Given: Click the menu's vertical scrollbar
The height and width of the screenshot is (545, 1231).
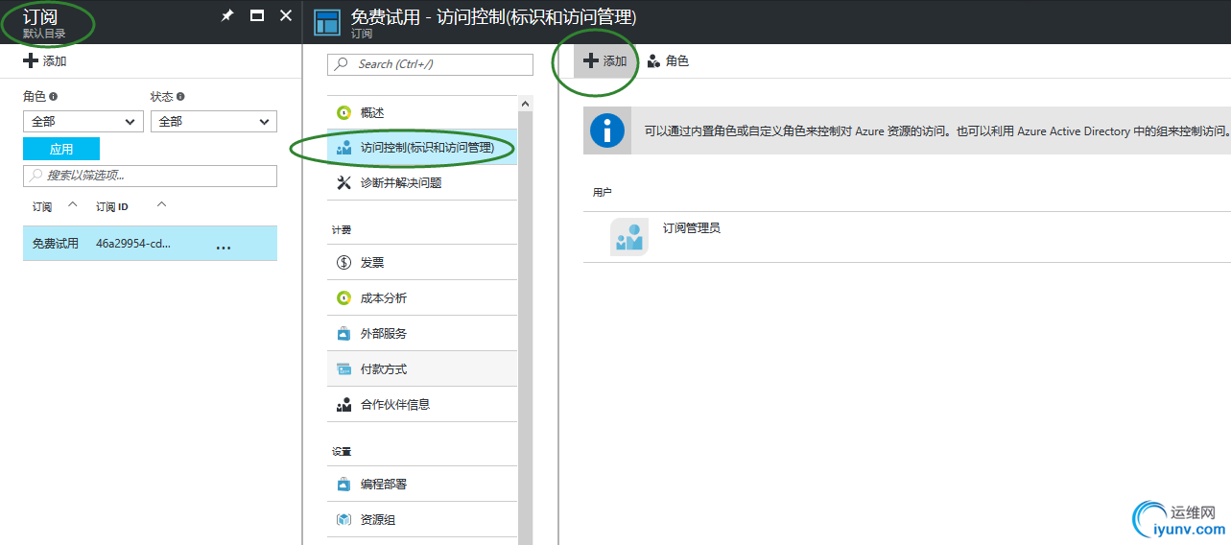Looking at the screenshot, I should point(525,326).
